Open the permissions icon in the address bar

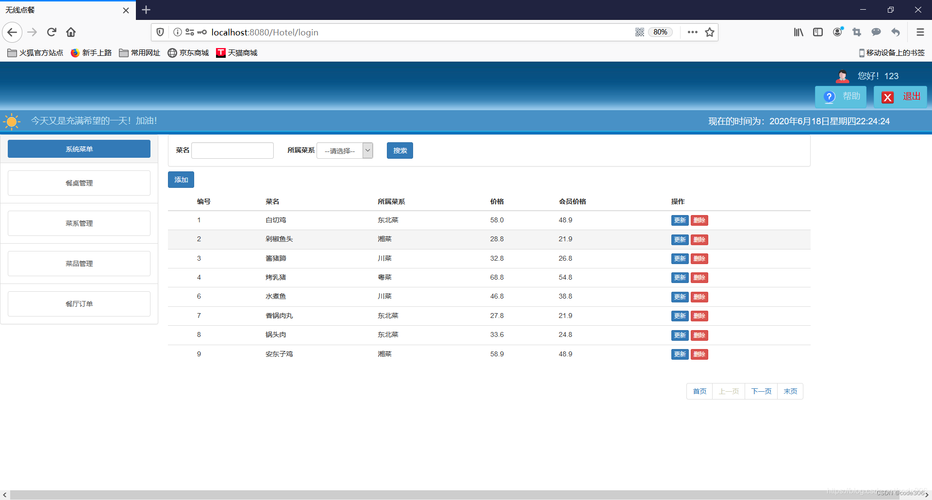point(190,32)
